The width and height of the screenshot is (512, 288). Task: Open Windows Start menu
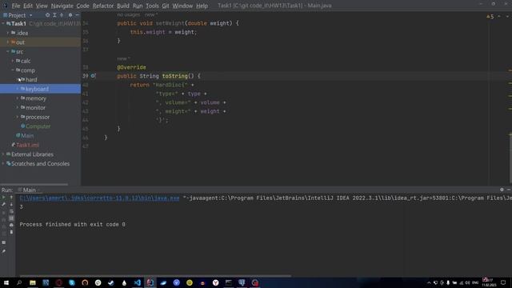tap(6, 282)
